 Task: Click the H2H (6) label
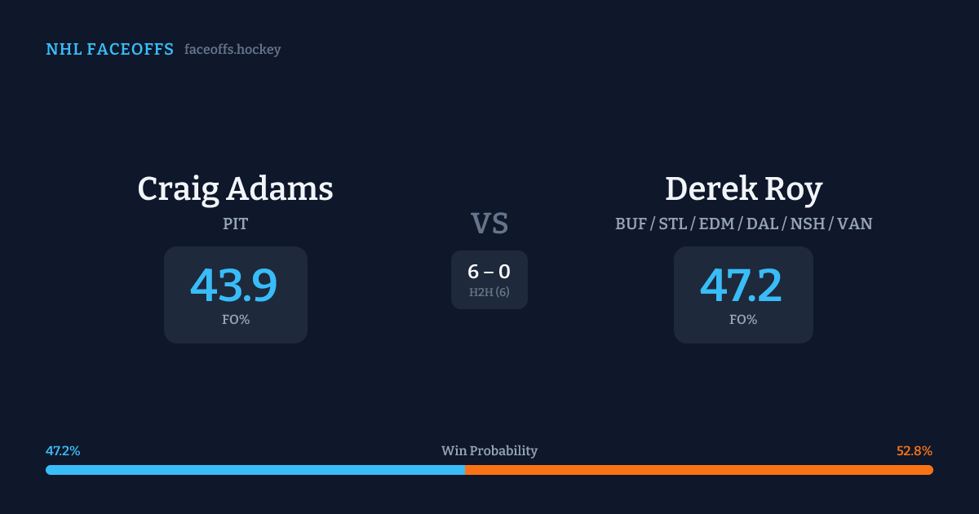tap(489, 292)
